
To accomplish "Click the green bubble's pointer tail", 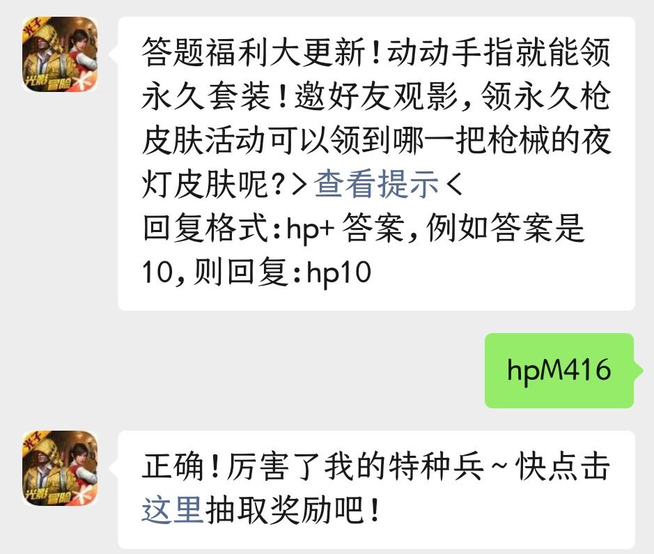I will (639, 371).
